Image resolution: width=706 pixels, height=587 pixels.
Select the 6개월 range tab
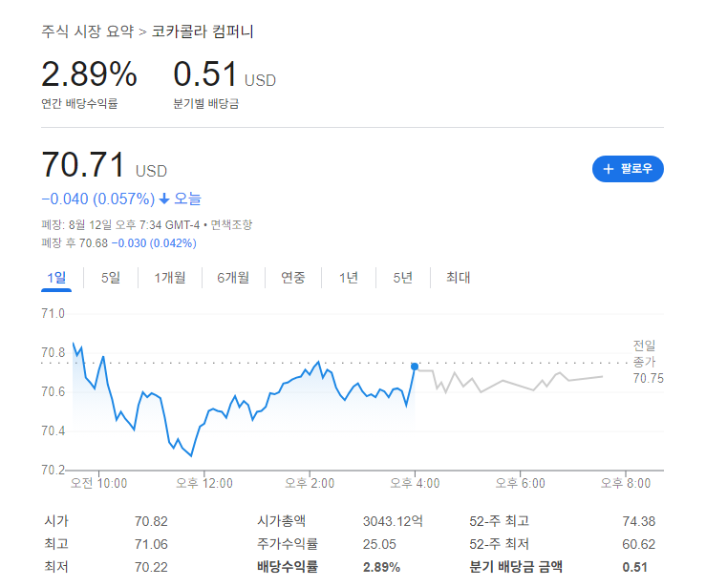(233, 278)
